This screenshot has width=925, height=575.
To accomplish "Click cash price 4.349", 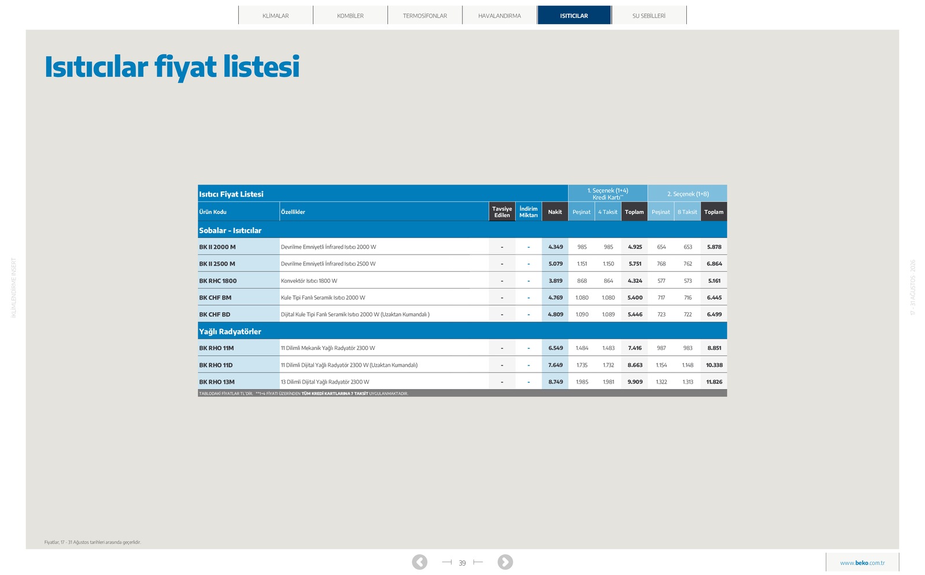I will click(x=556, y=247).
